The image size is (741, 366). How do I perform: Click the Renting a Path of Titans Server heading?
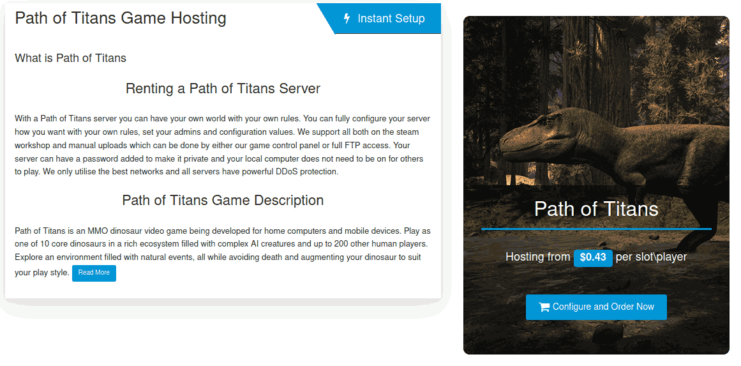pos(223,88)
